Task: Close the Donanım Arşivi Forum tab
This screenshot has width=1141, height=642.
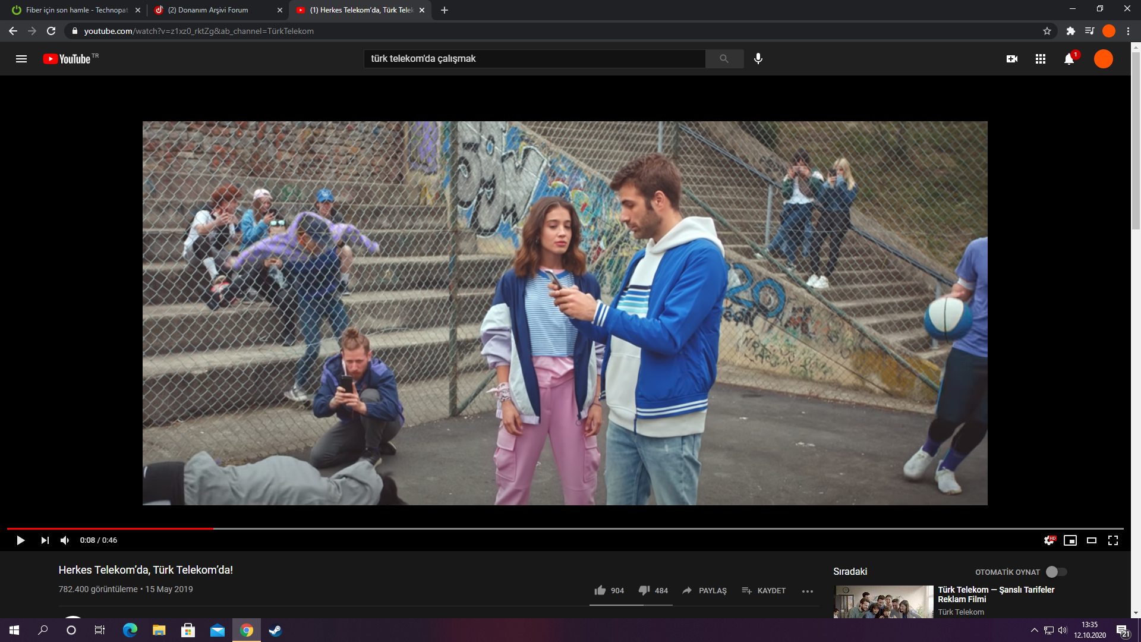Action: point(280,10)
